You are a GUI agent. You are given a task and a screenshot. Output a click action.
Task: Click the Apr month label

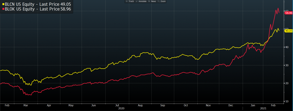click(49, 105)
